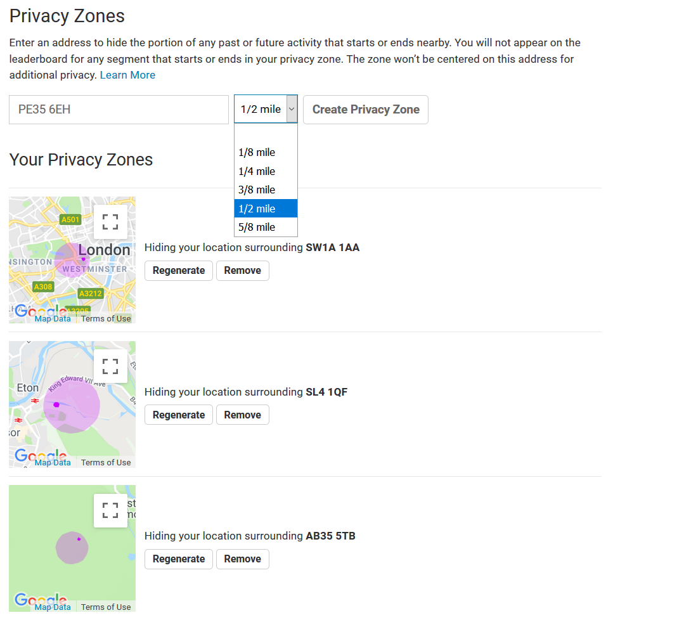This screenshot has height=634, width=677.
Task: Choose the highlighted 1/2 mile option
Action: (256, 208)
